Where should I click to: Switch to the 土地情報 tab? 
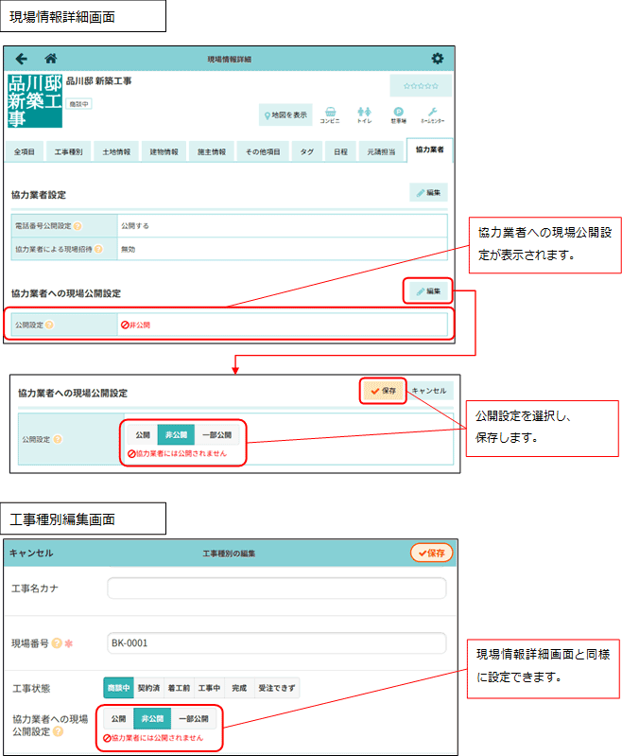[116, 151]
